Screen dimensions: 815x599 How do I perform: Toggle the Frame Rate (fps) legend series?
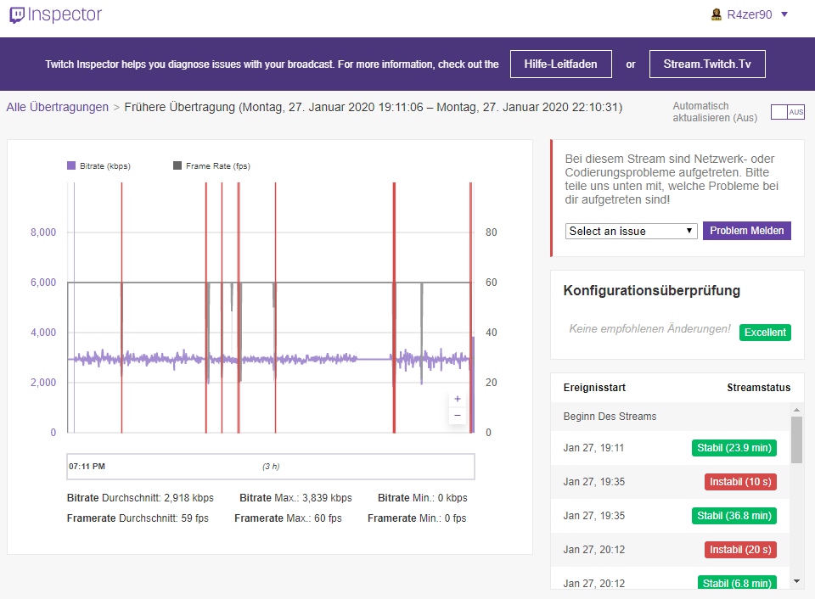tap(211, 166)
